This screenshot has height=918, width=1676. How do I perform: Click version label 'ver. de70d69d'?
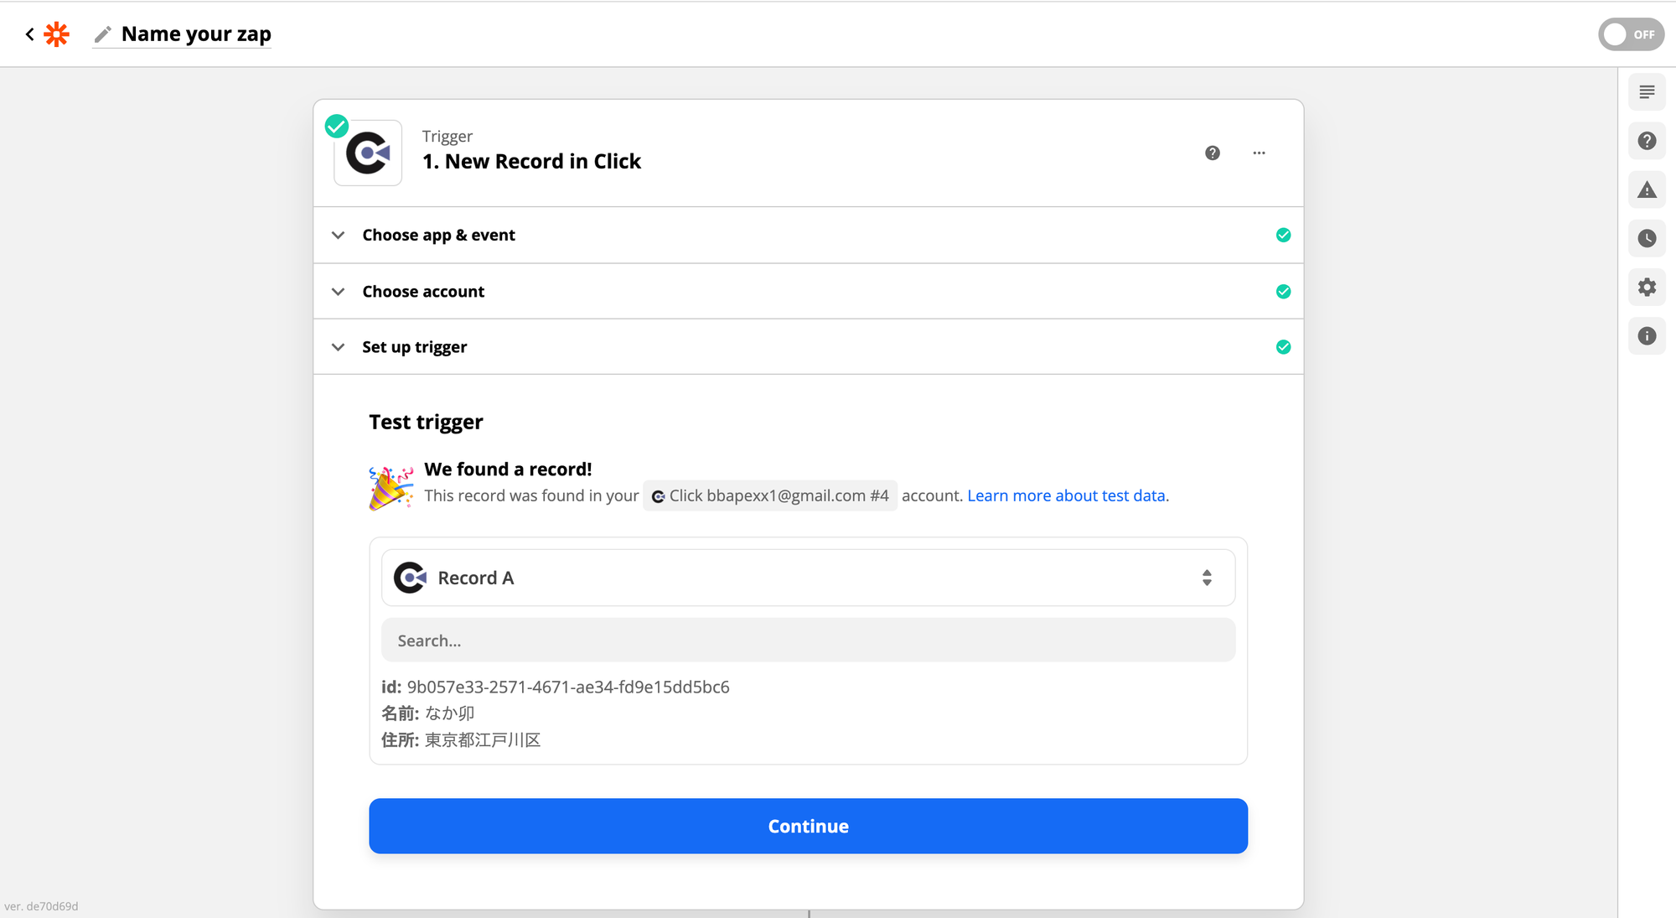coord(41,906)
